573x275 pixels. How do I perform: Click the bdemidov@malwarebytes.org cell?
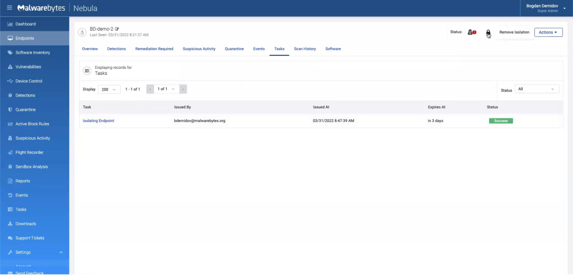(x=200, y=121)
